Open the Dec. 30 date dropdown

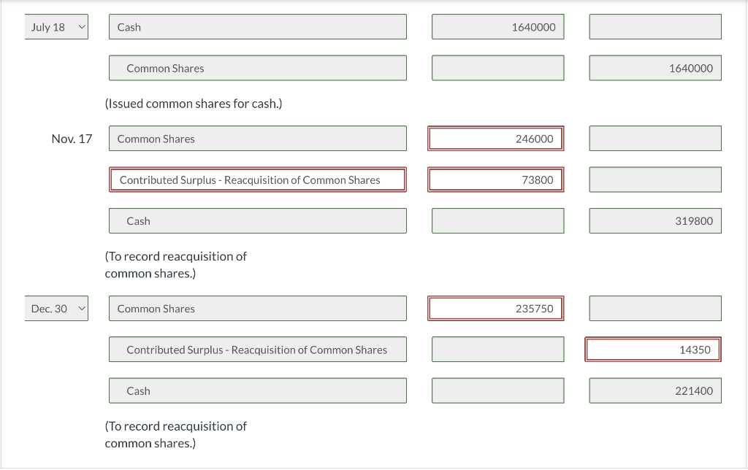56,308
